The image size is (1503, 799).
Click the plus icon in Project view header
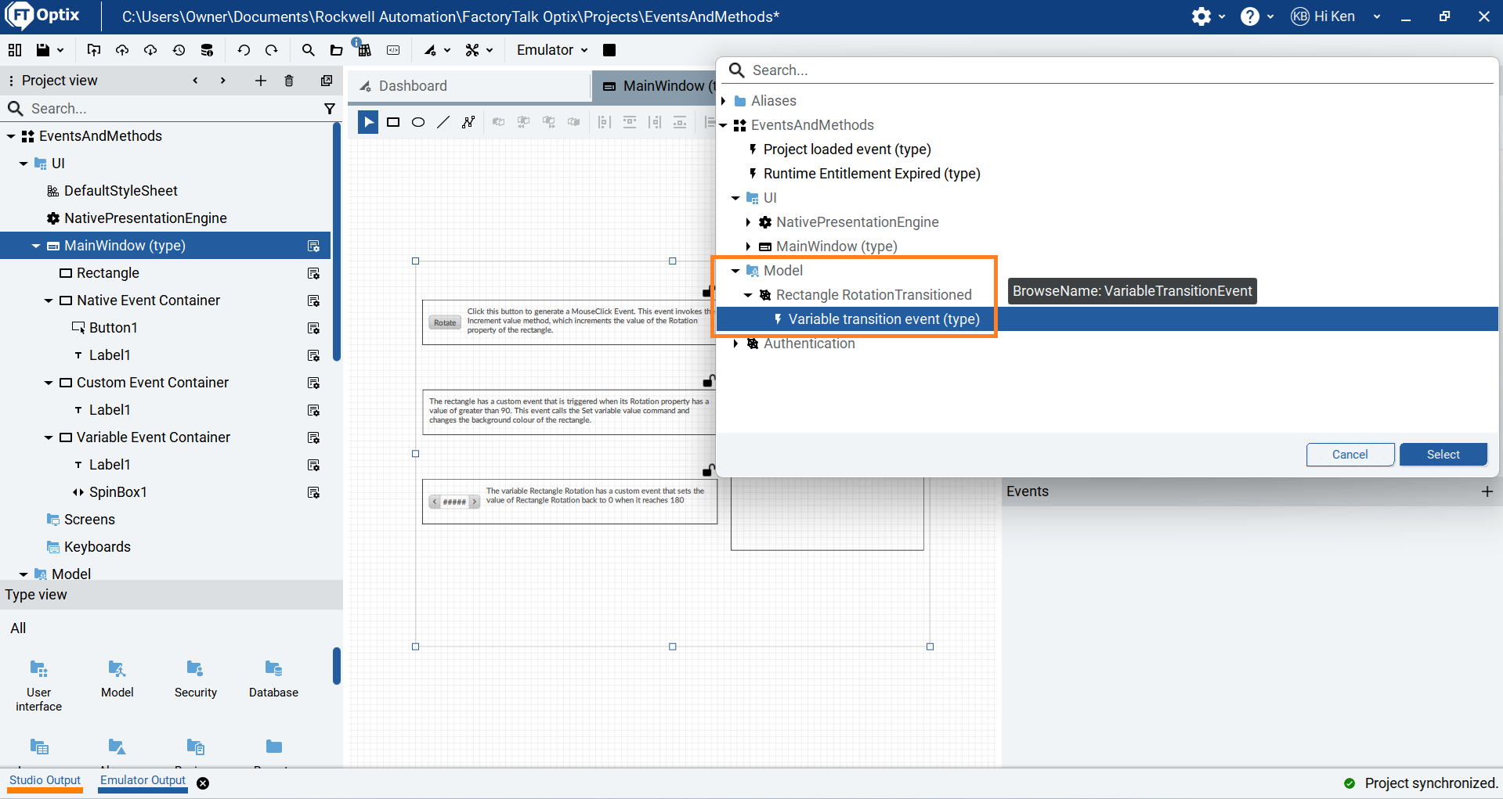click(x=261, y=81)
